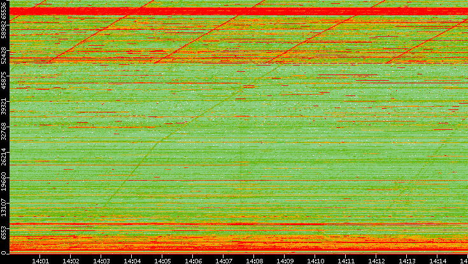Pick the 14:06 tick label
This screenshot has width=468, height=264.
193,261
